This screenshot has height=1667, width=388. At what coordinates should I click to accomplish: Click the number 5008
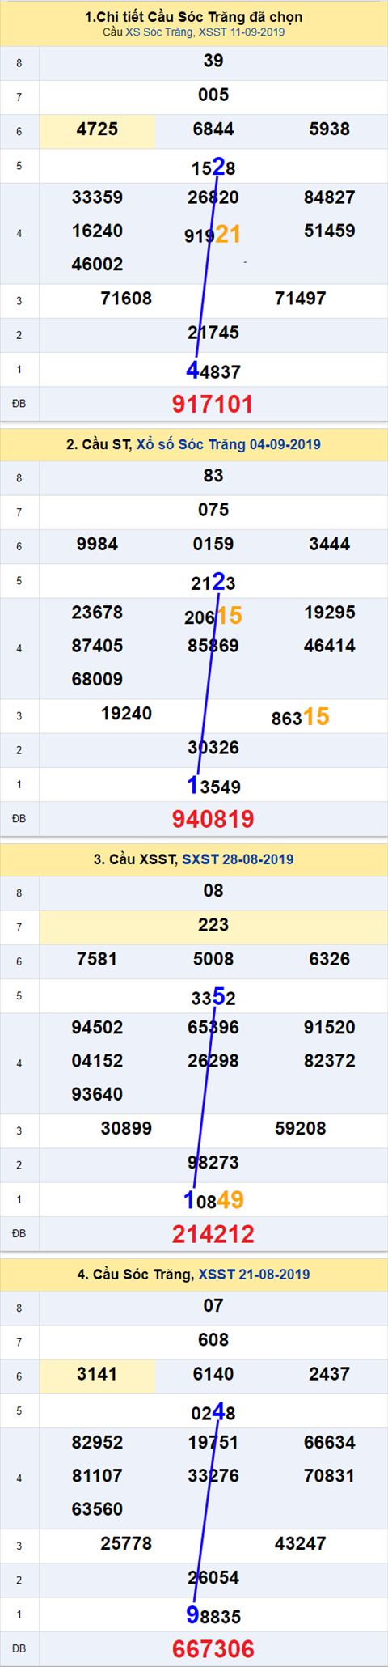pos(213,959)
